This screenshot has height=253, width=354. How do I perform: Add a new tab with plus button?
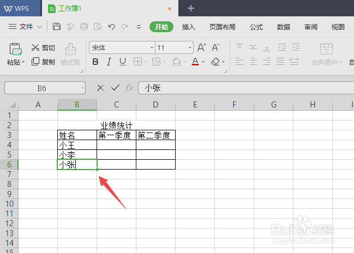191,8
